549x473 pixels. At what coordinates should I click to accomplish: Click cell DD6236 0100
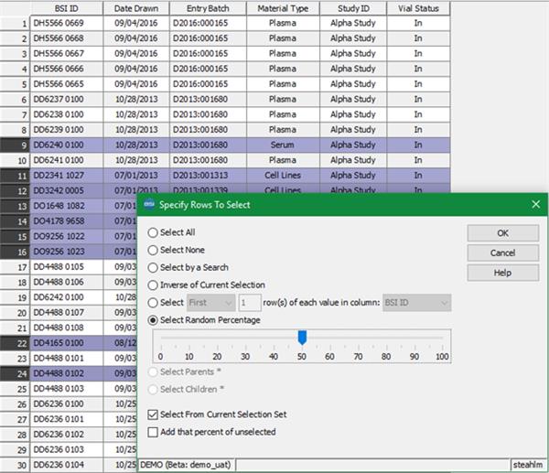pyautogui.click(x=67, y=404)
